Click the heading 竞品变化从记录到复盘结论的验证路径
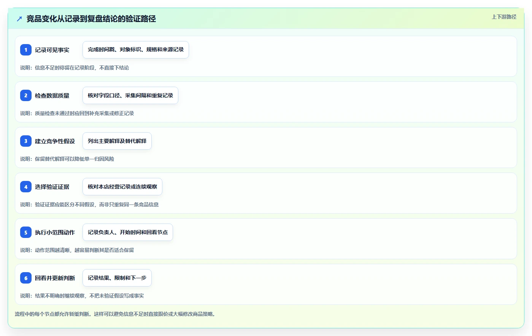This screenshot has width=532, height=336. [x=91, y=19]
